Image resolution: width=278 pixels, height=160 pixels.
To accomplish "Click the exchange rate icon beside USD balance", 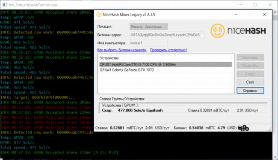I will (243, 128).
